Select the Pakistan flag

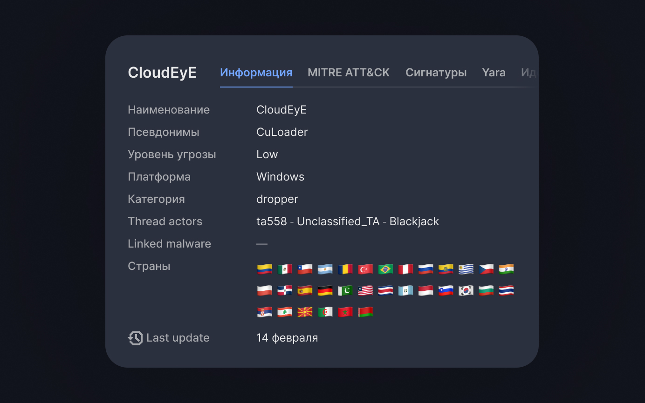[345, 290]
